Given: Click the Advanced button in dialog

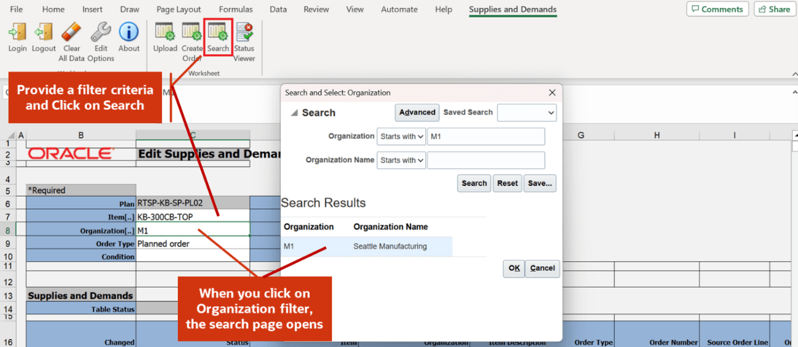Looking at the screenshot, I should tap(417, 112).
